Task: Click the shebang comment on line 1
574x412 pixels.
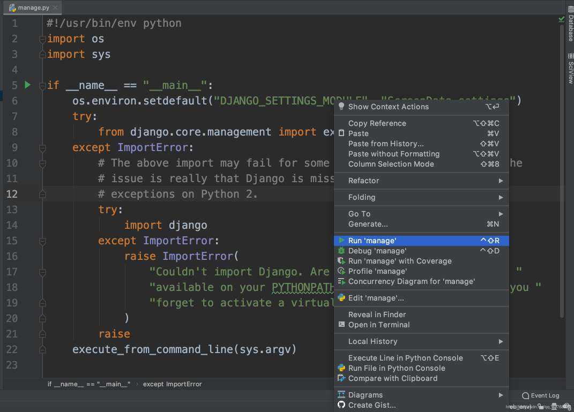Action: tap(114, 24)
